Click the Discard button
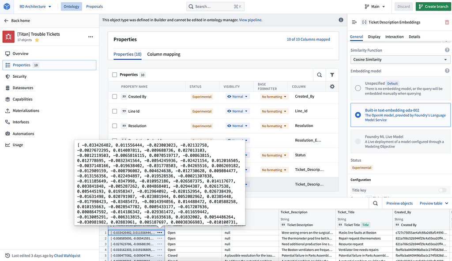The image size is (452, 261). [403, 6]
